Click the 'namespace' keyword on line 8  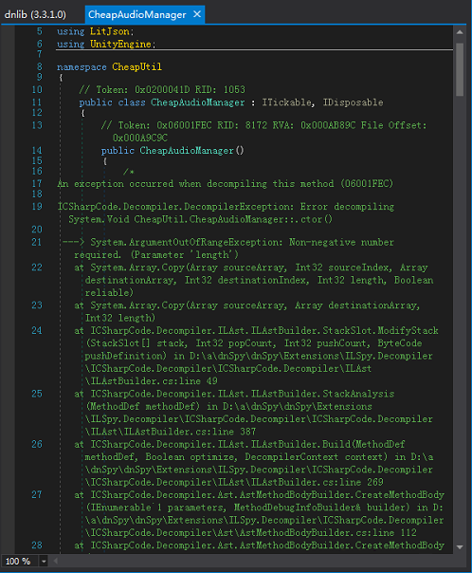point(82,66)
